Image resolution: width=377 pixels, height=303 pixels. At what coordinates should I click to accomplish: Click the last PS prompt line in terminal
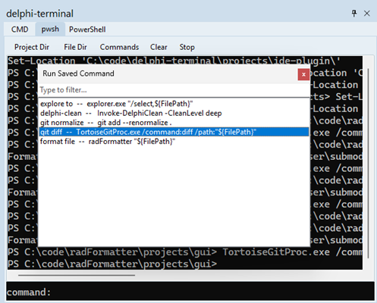[x=112, y=264]
